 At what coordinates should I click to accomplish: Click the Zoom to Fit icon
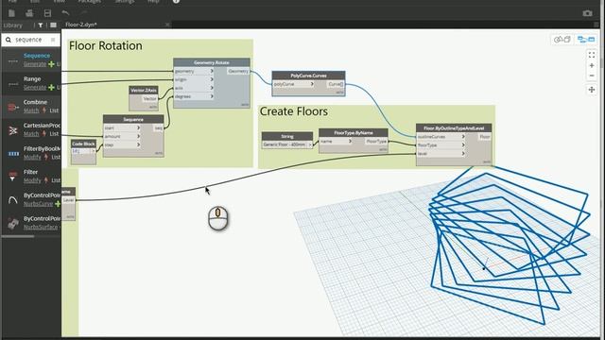tap(592, 55)
